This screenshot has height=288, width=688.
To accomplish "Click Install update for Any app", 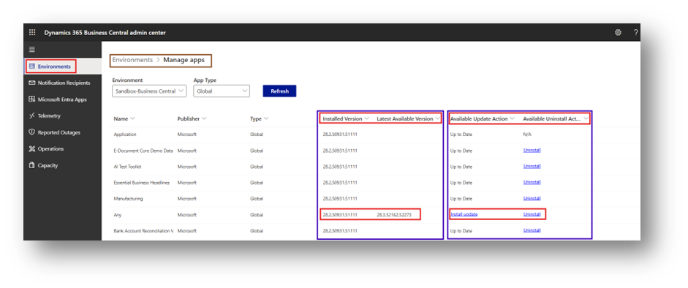I will 464,214.
